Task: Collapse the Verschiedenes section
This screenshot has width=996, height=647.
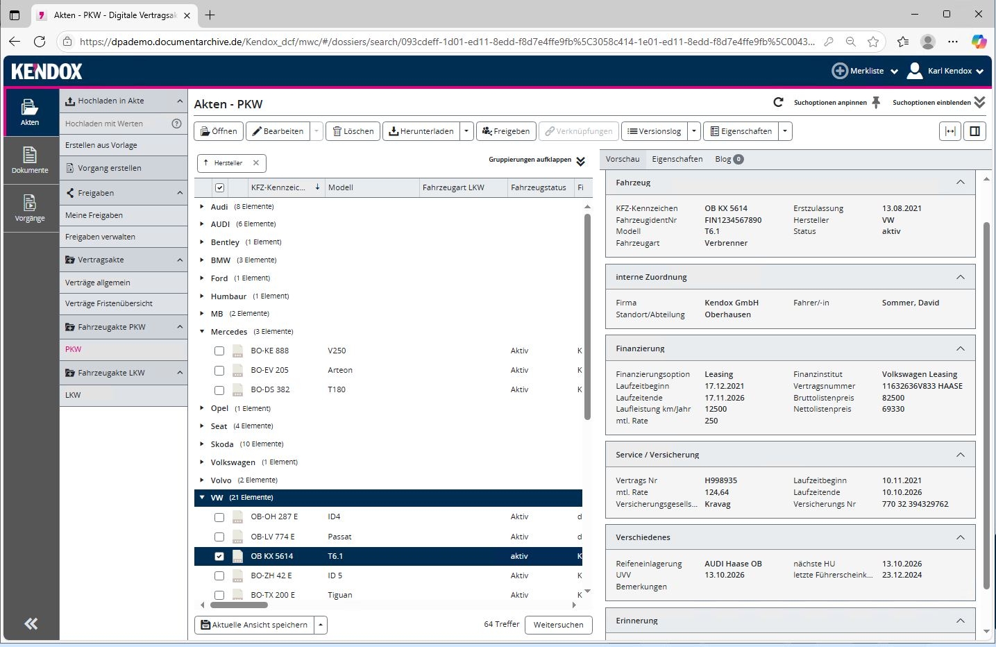Action: coord(961,537)
